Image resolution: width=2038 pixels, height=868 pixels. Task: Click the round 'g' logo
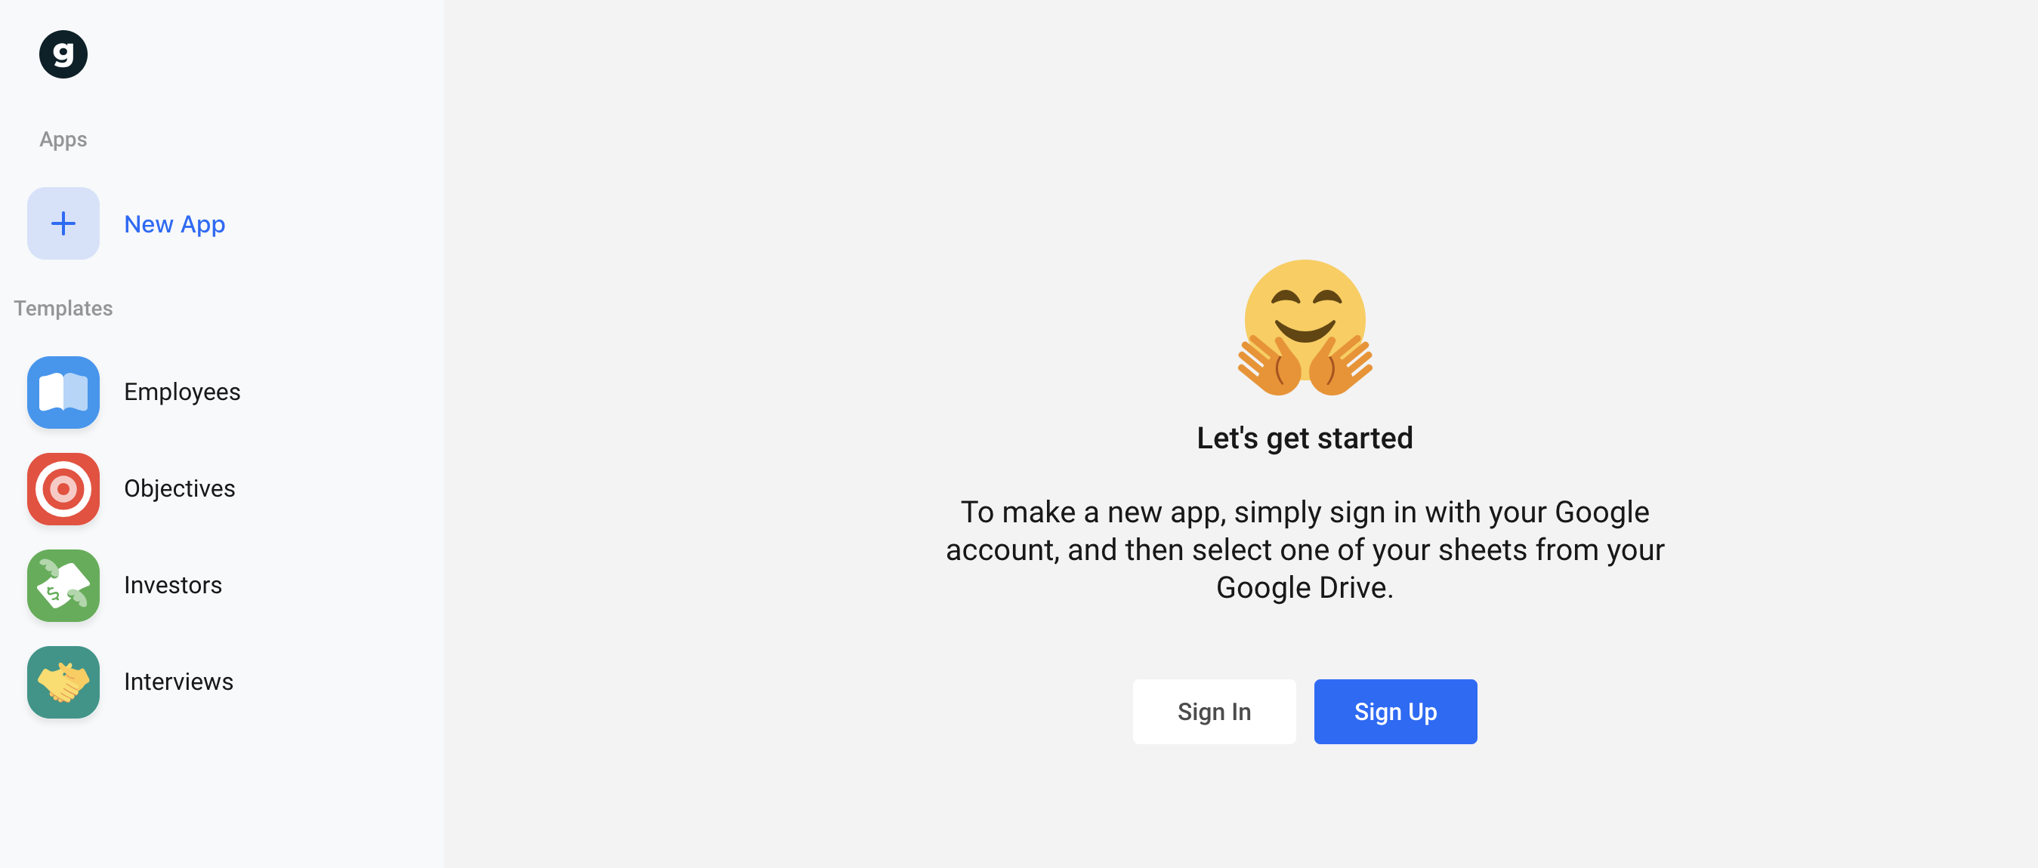pyautogui.click(x=63, y=54)
